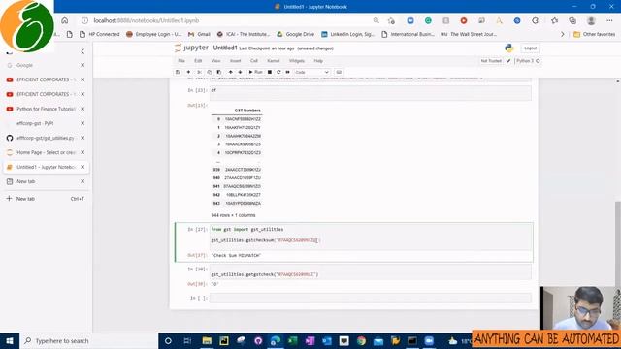621x349 pixels.
Task: Expand the favorites bar overflow chevron
Action: [x=563, y=35]
